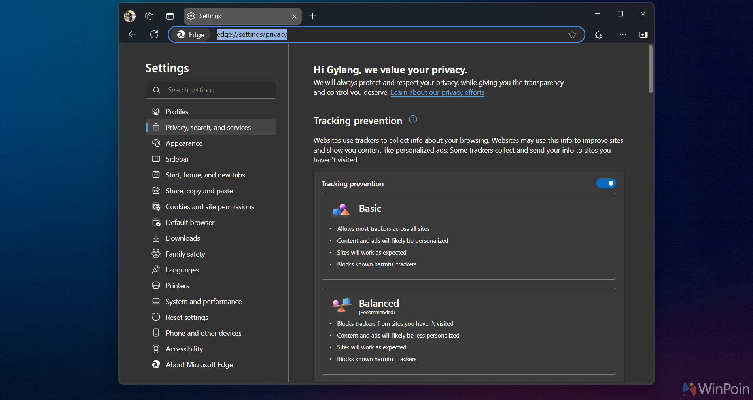The height and width of the screenshot is (400, 753).
Task: Open the tab actions menu icon
Action: coord(170,16)
